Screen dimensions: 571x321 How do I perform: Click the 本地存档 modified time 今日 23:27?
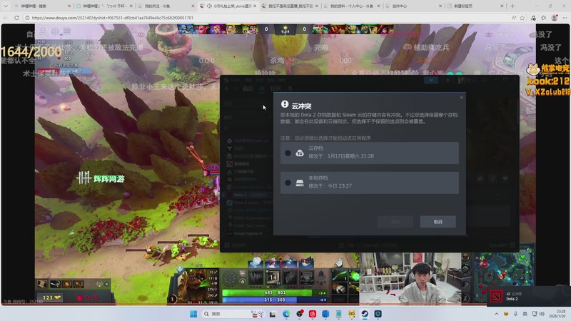pos(330,186)
